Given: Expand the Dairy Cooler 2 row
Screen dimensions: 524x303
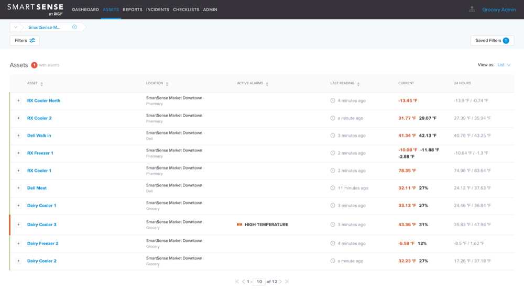Looking at the screenshot, I should click(18, 261).
